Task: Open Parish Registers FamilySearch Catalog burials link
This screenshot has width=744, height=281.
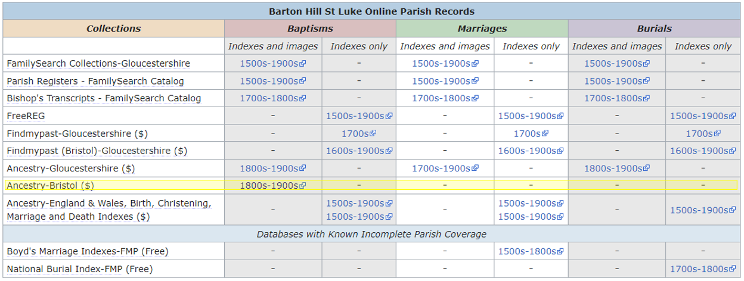Action: pos(617,81)
